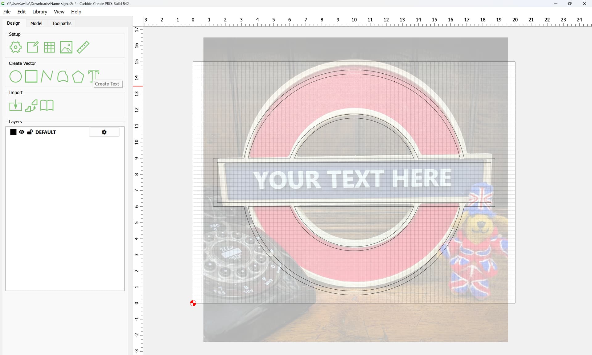Switch to the Toolpaths tab
The width and height of the screenshot is (592, 355).
(x=62, y=23)
